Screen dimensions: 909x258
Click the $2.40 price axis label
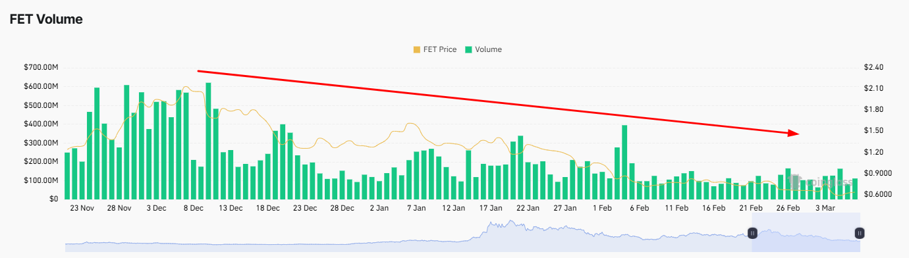pyautogui.click(x=876, y=67)
